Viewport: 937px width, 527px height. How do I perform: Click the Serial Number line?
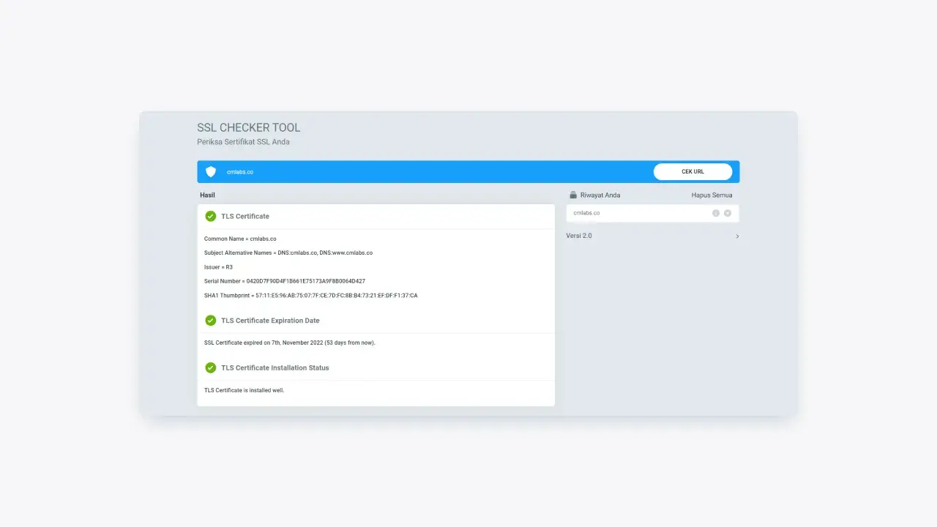point(284,281)
